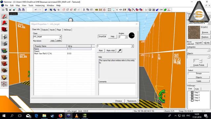Select the Block tool gray cube

click(4, 43)
